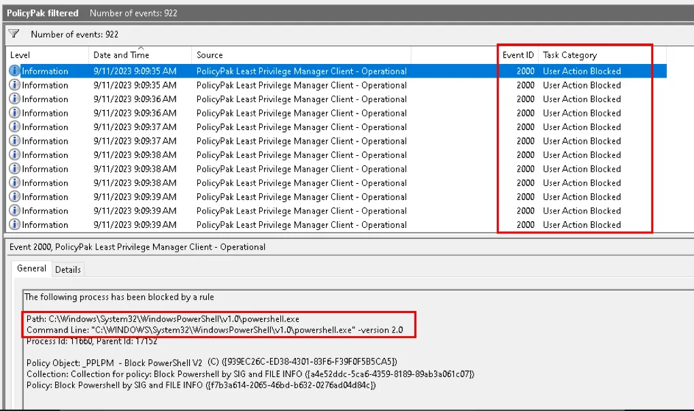Click the PolicyPak filtered title bar label
This screenshot has width=694, height=411.
[x=43, y=13]
